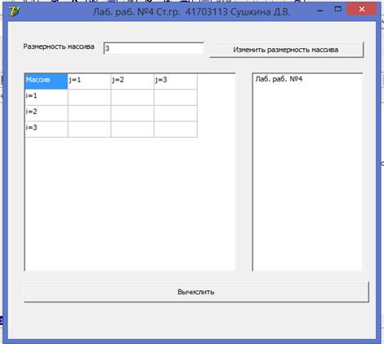
Task: Click grid cell at row i=1, column j=2
Action: tap(132, 97)
